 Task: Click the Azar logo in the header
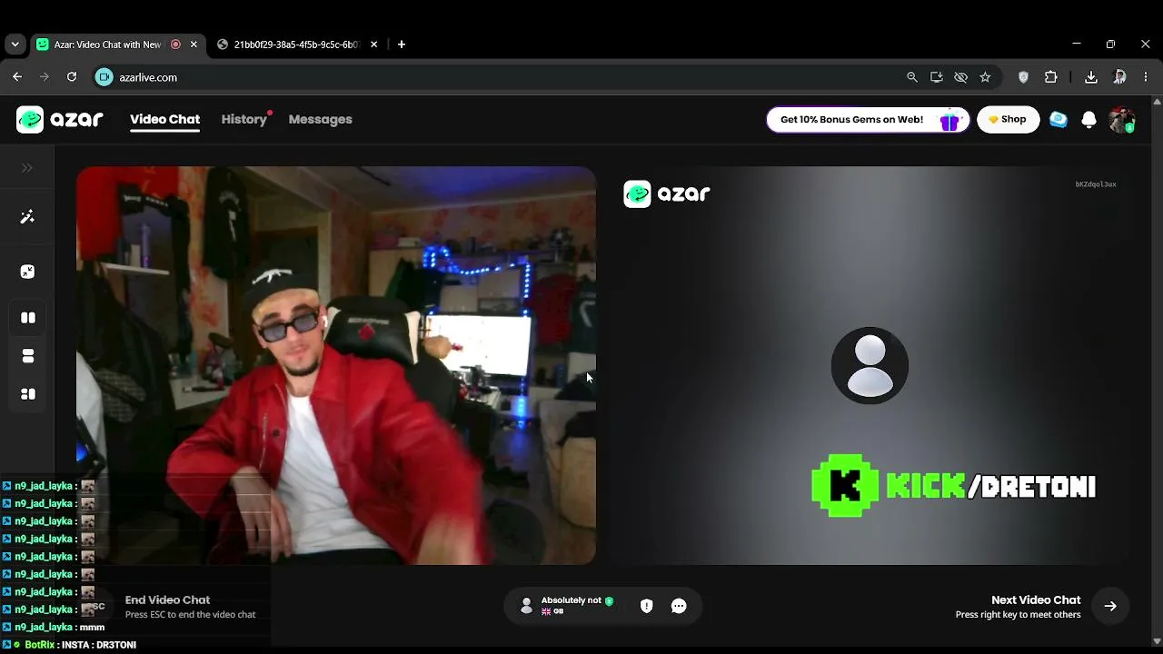[60, 119]
